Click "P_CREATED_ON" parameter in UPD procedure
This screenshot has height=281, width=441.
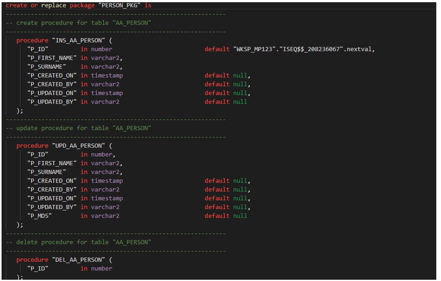[x=52, y=181]
